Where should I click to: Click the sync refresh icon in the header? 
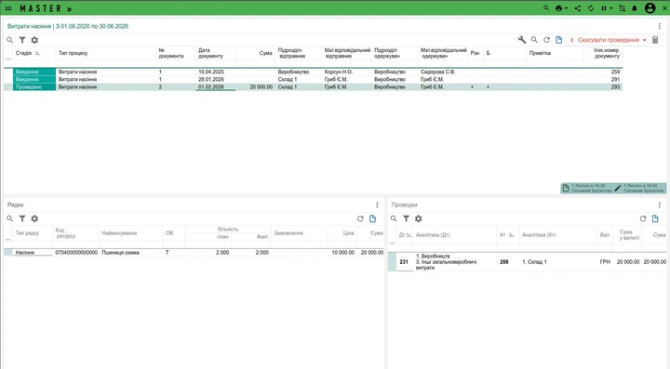[x=591, y=8]
